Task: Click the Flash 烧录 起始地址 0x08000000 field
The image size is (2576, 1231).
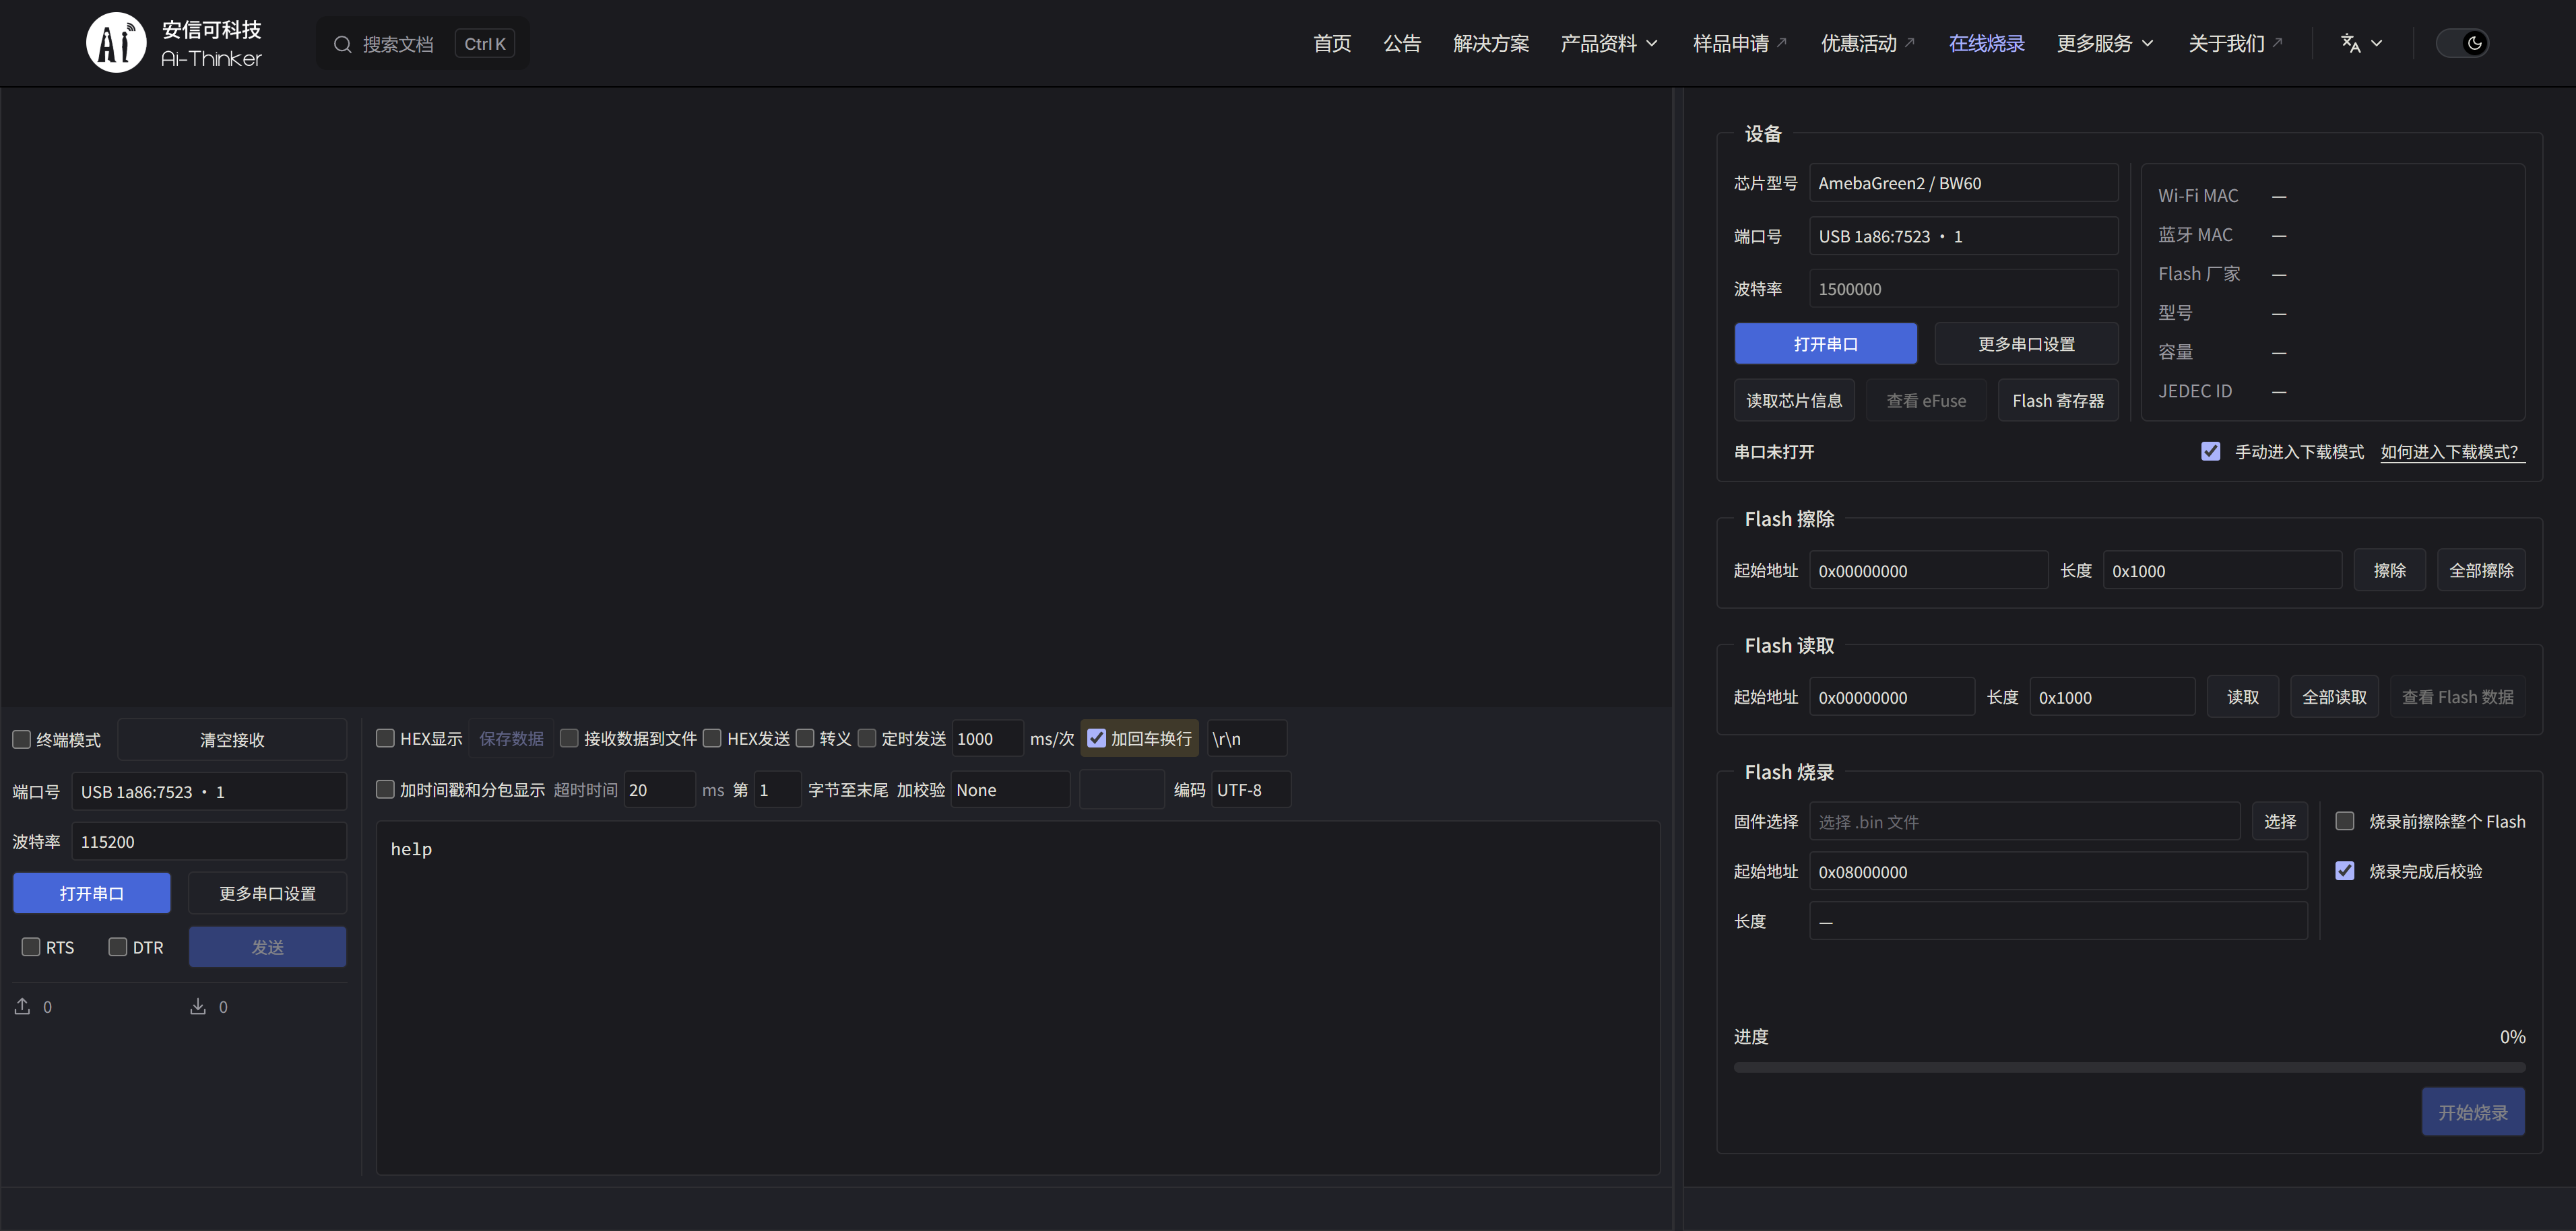Action: [x=2058, y=871]
